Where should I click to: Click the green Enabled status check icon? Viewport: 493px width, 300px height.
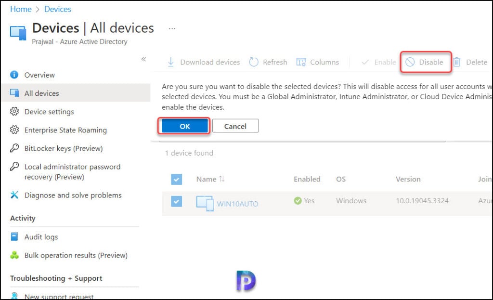(298, 201)
